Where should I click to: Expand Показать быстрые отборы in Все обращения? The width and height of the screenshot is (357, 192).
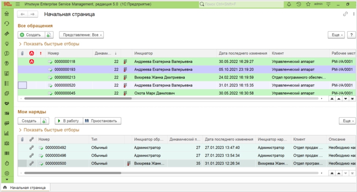pos(48,44)
